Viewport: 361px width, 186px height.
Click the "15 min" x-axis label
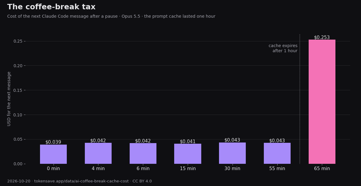(x=188, y=169)
